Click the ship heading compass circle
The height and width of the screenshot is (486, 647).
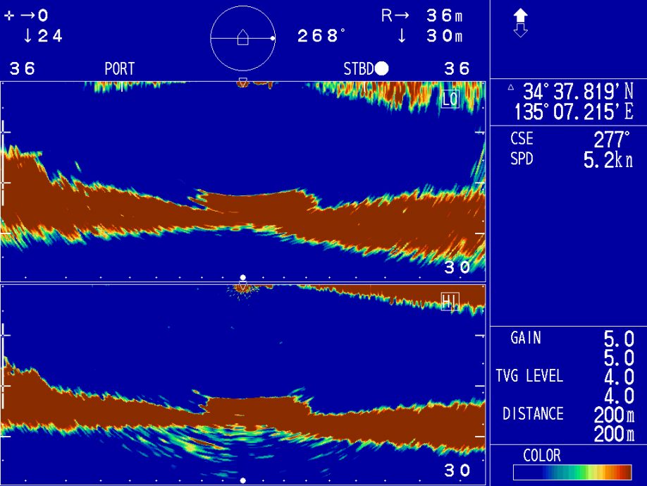pyautogui.click(x=242, y=37)
